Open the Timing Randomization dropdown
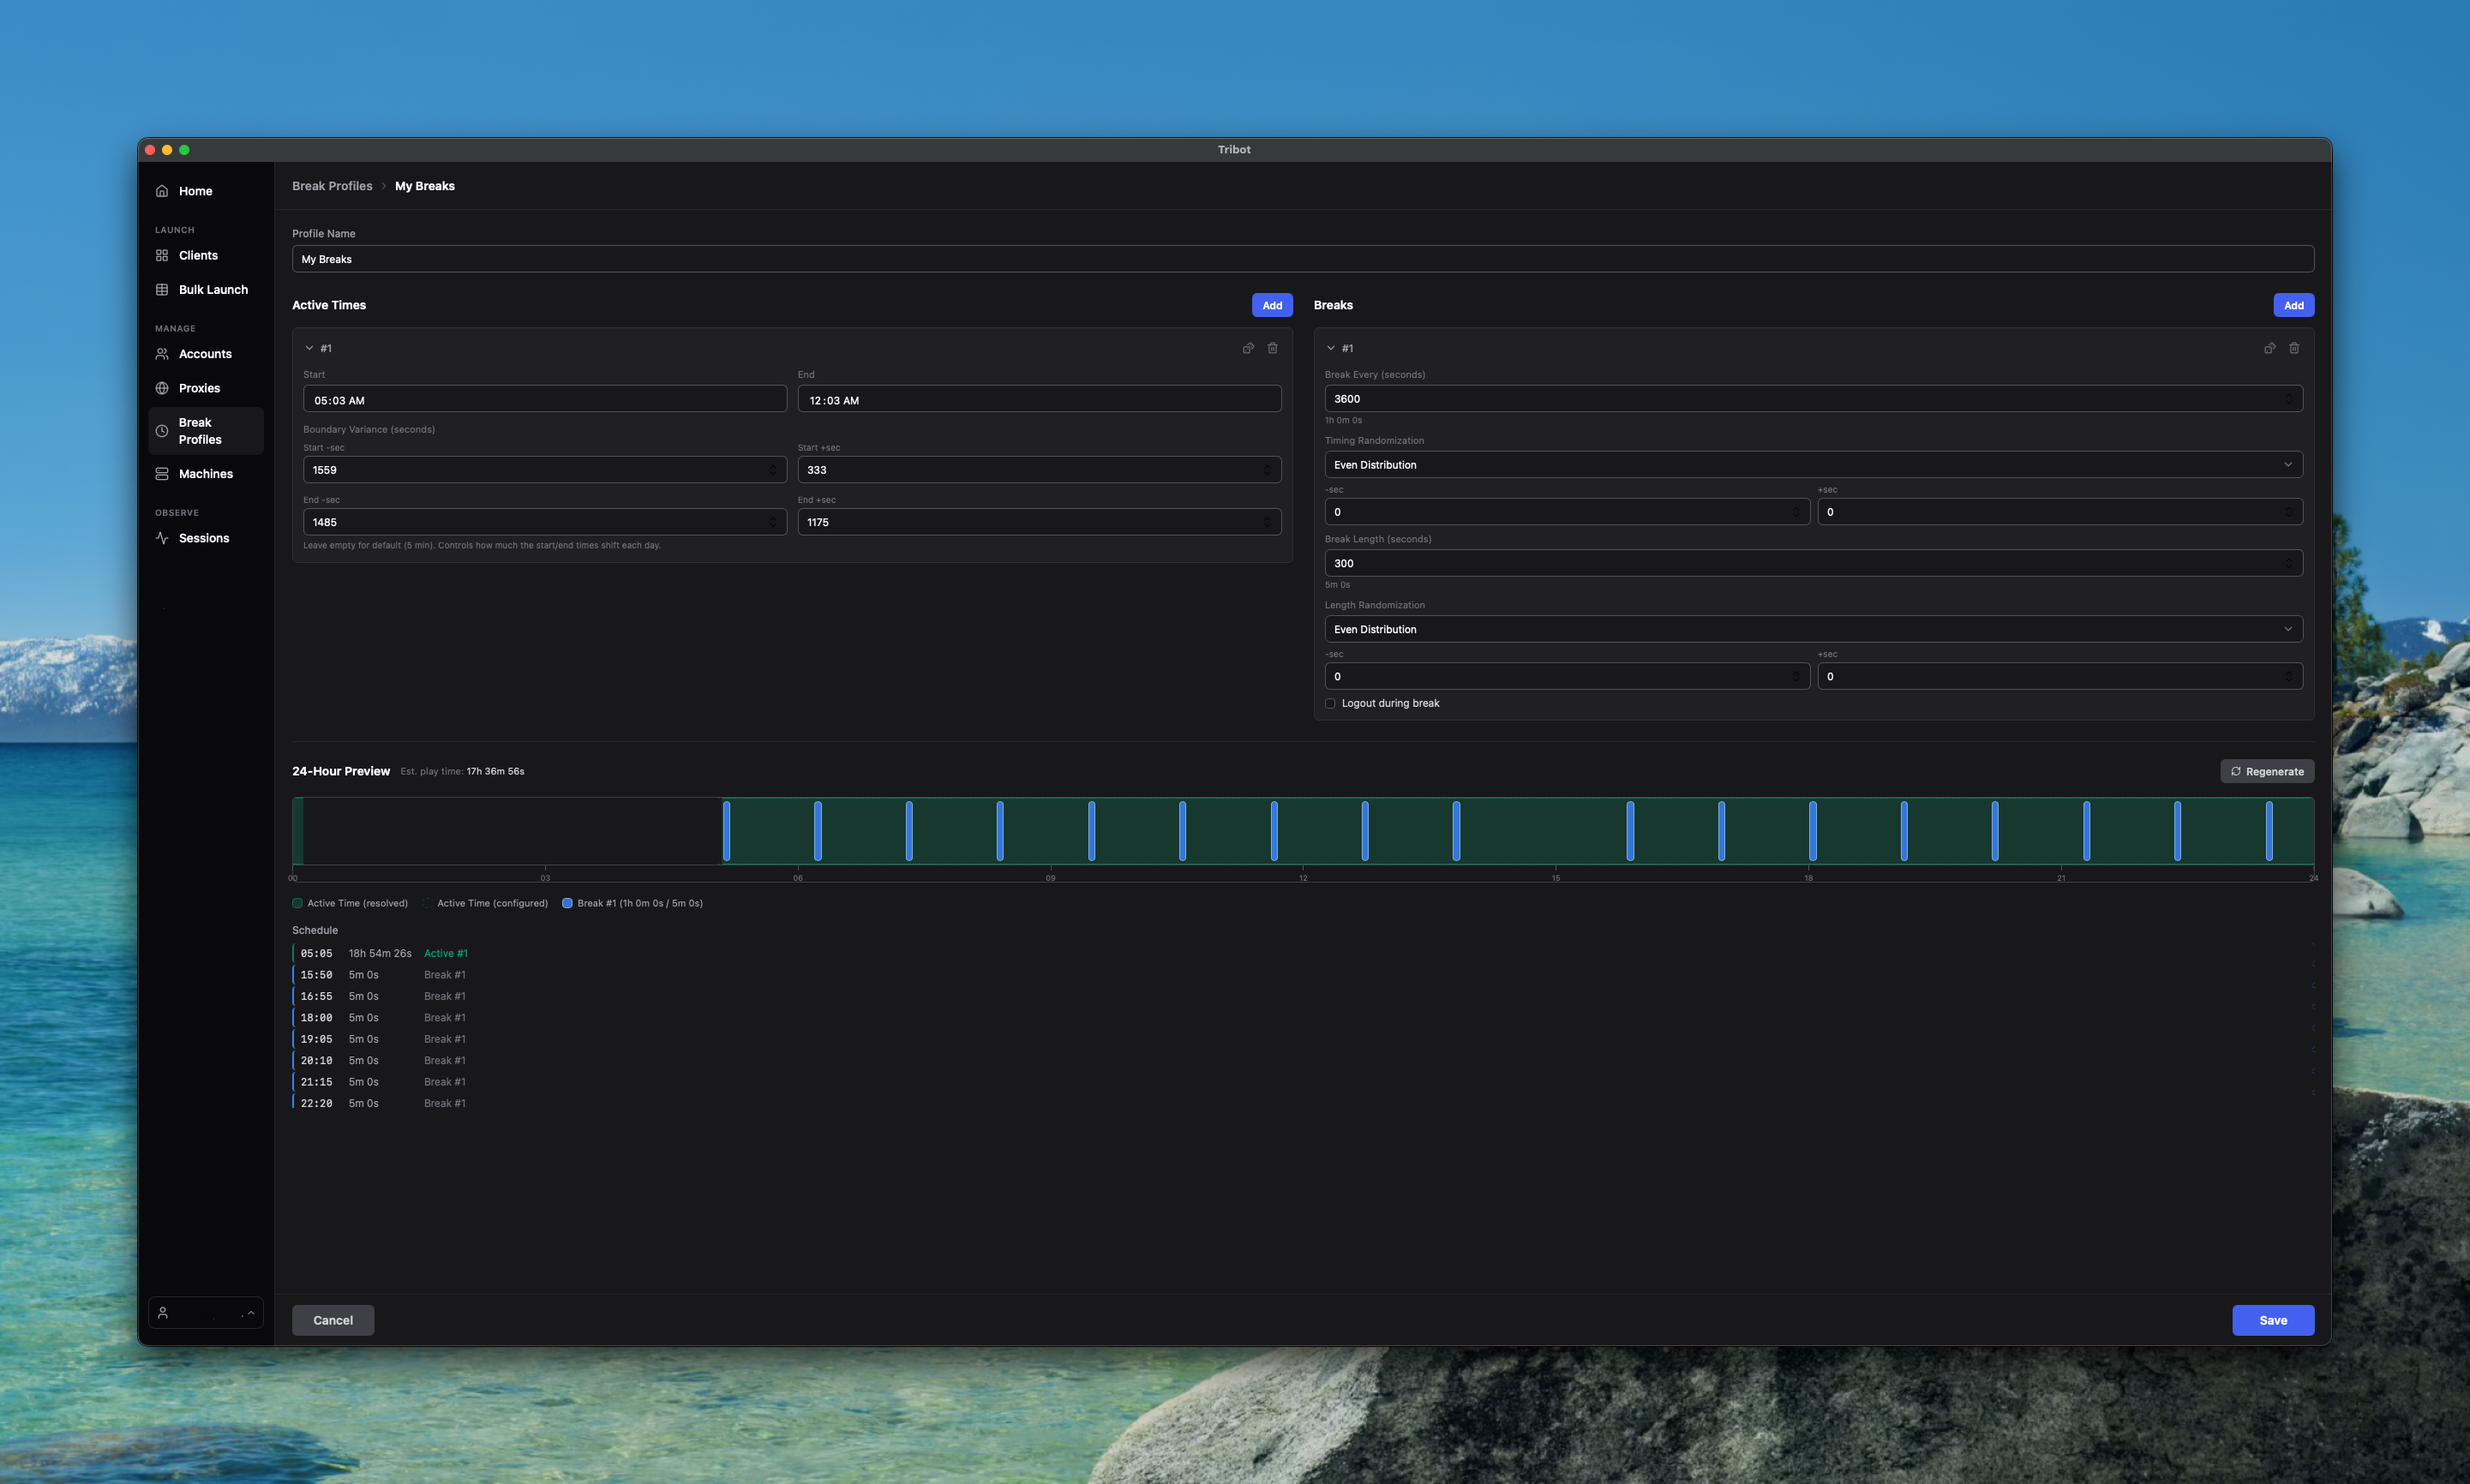Image resolution: width=2470 pixels, height=1484 pixels. point(1812,465)
